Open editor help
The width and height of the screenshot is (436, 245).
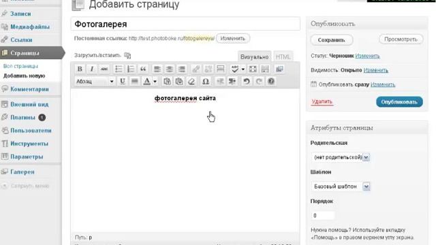pyautogui.click(x=271, y=82)
